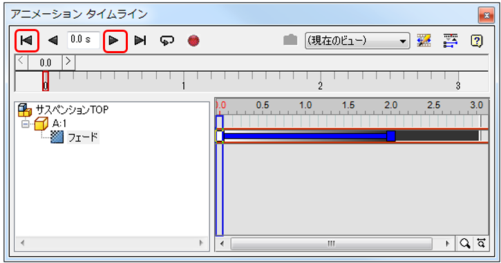Select the フェード tree item
Image resolution: width=501 pixels, height=263 pixels.
click(x=83, y=137)
